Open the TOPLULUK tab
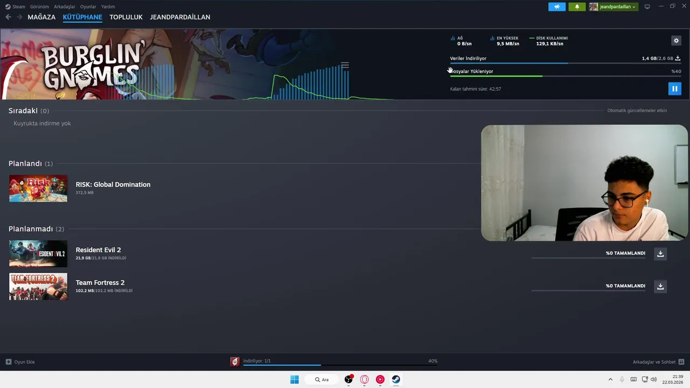The image size is (690, 388). point(126,17)
